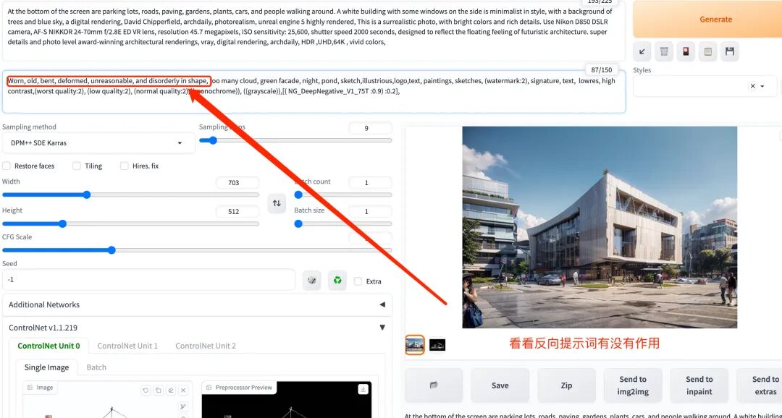This screenshot has height=418, width=782.
Task: Click the undo icon on ControlNet Image
Action: tap(146, 390)
